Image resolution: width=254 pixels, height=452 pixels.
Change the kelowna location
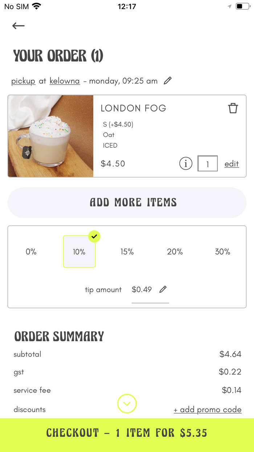coord(65,81)
